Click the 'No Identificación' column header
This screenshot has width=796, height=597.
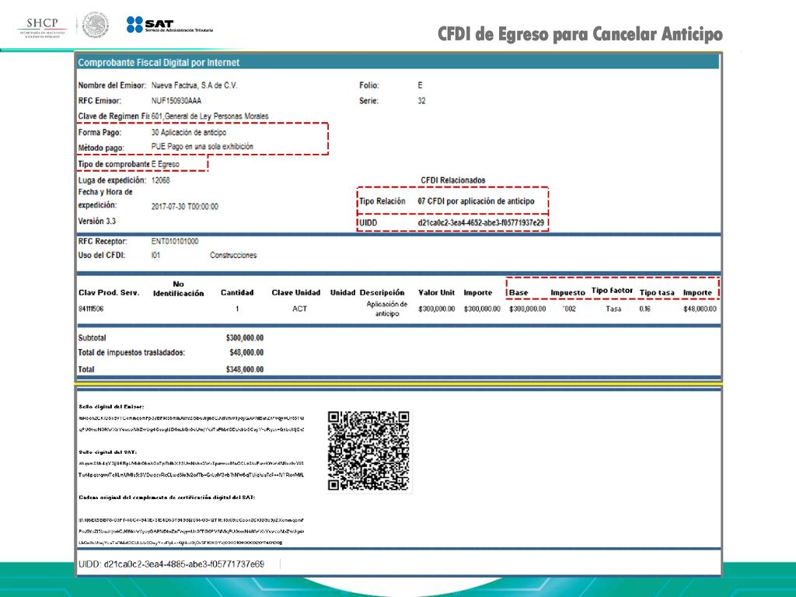click(178, 288)
